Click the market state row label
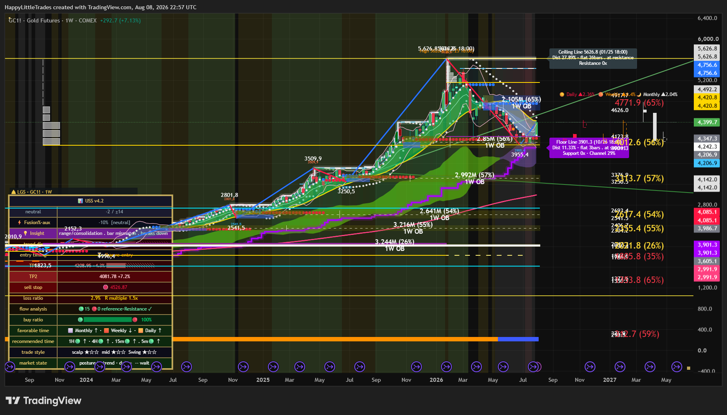Screen dimensions: 727x415 pyautogui.click(x=33, y=363)
